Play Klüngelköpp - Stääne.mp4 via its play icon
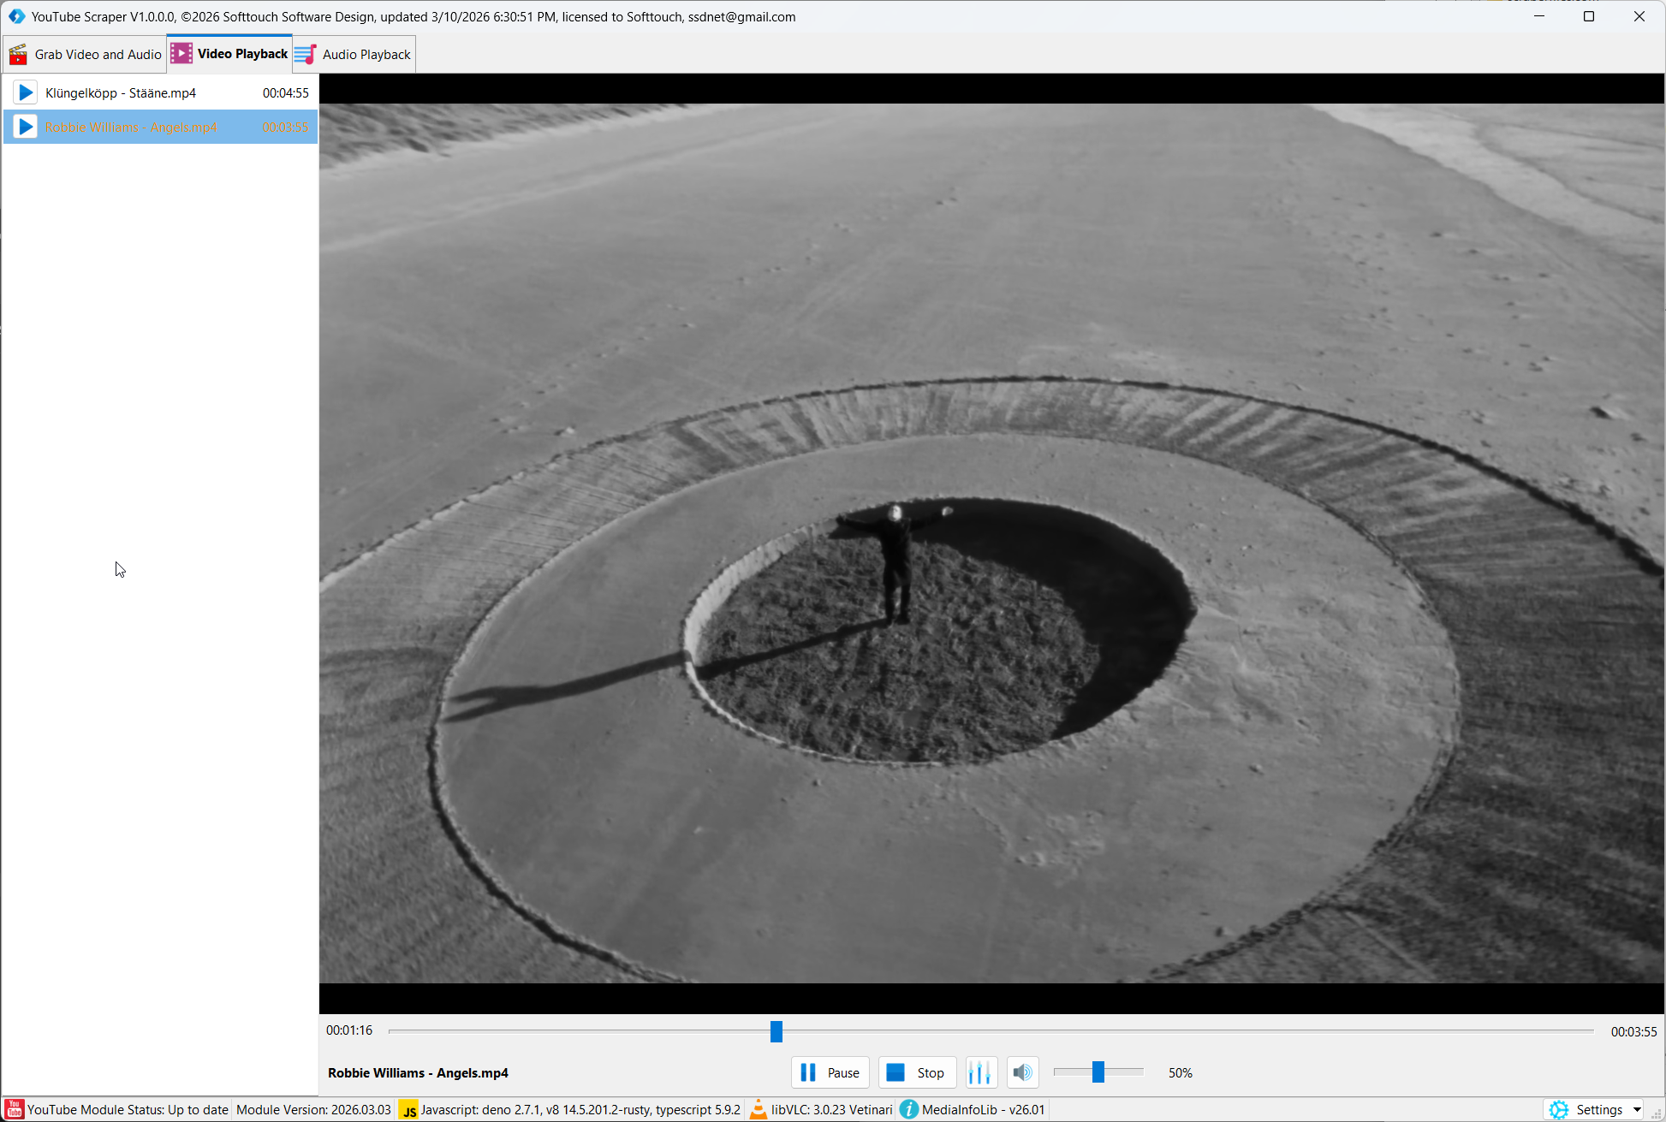This screenshot has width=1666, height=1122. click(26, 92)
